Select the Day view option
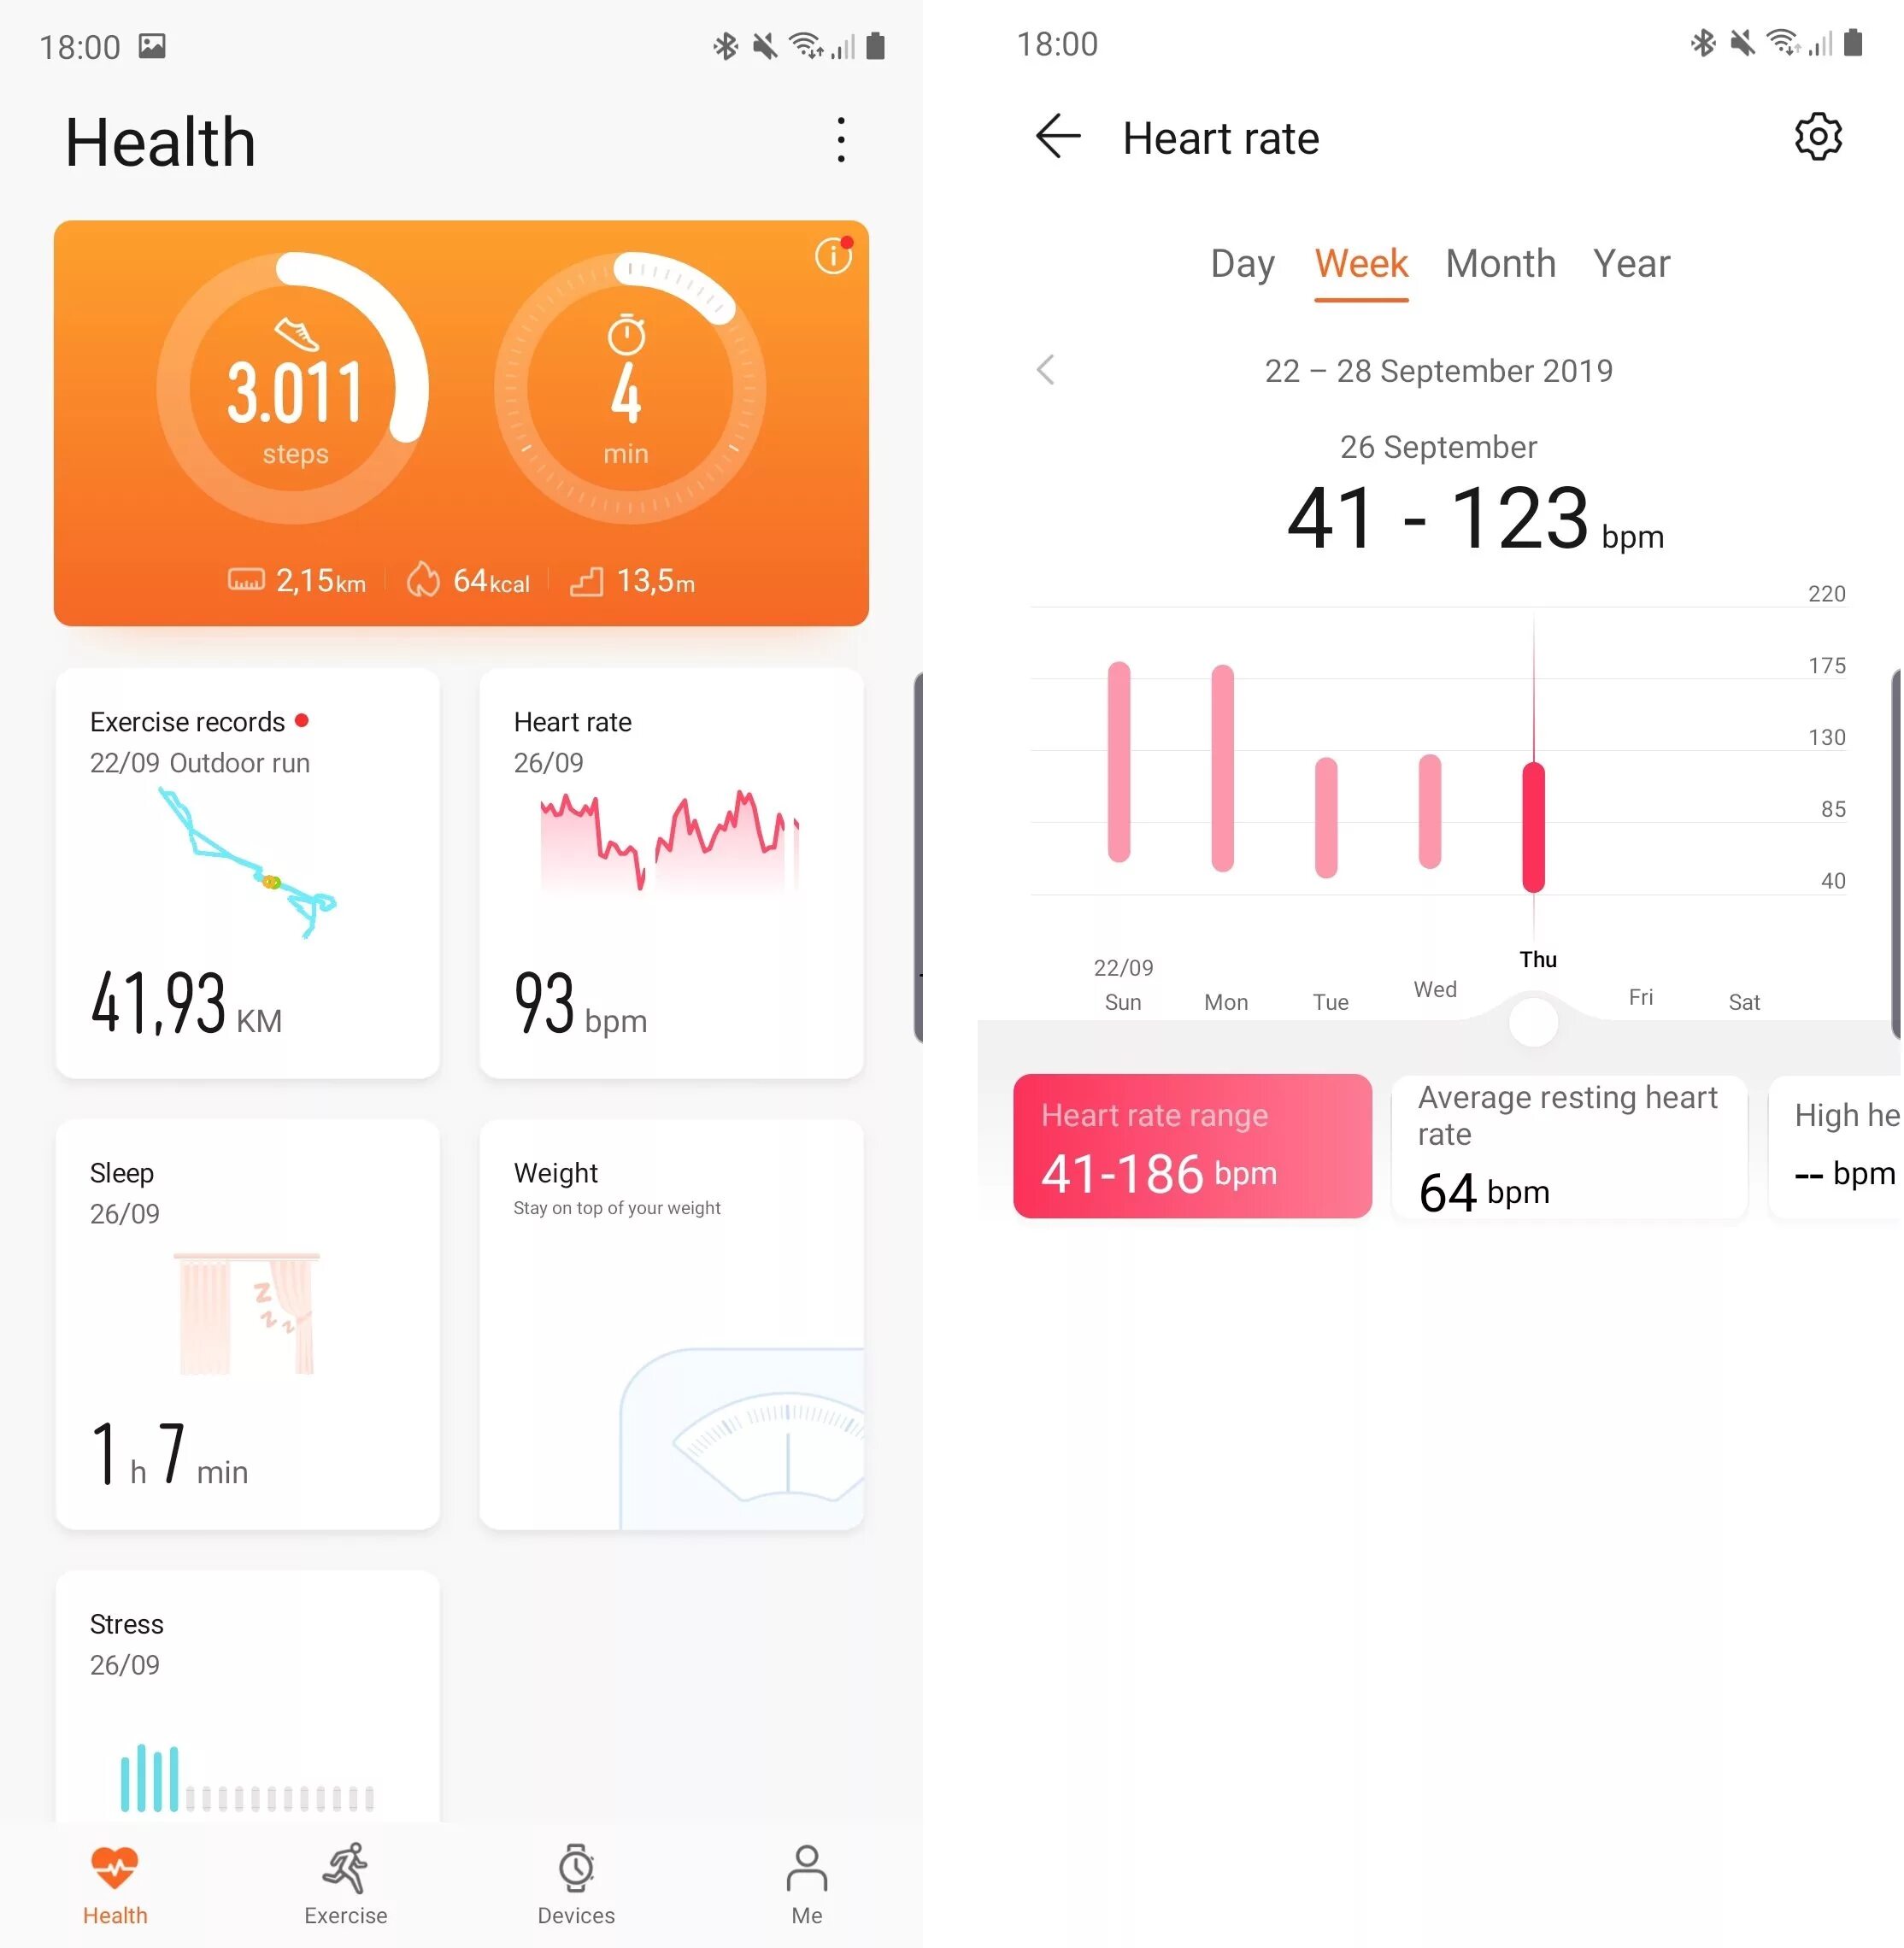 pyautogui.click(x=1245, y=265)
